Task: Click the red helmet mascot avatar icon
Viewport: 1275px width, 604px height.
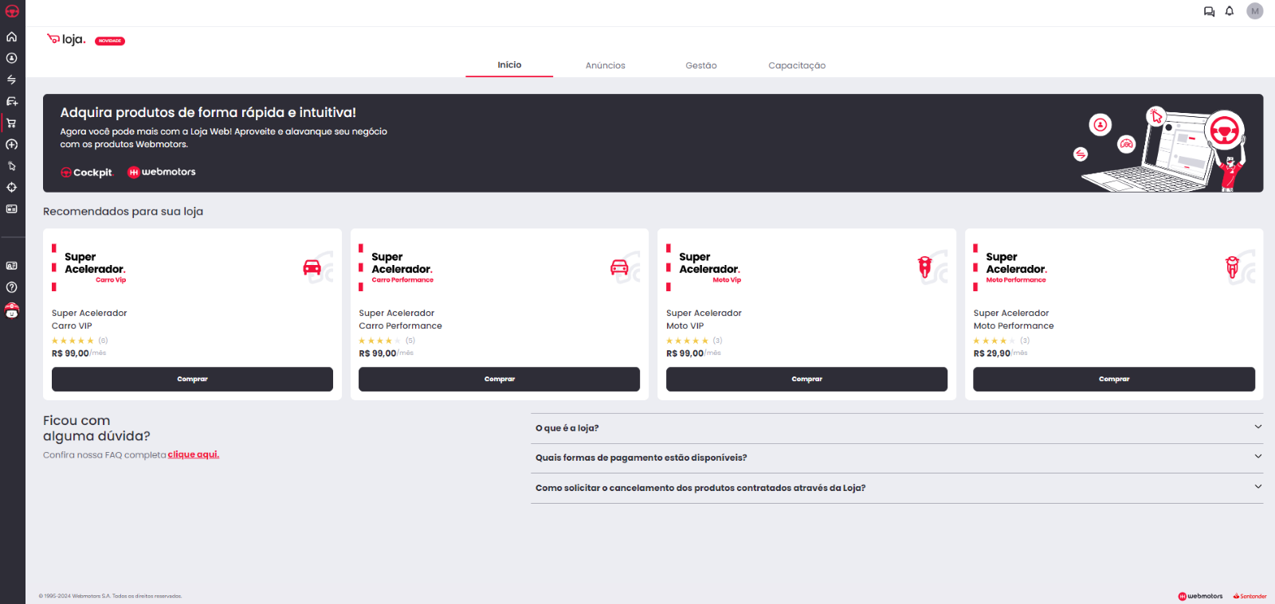Action: pos(12,310)
